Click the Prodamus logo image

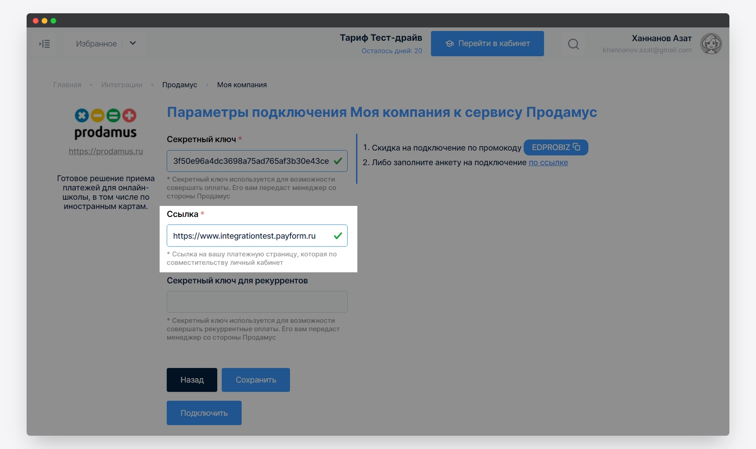pos(106,124)
